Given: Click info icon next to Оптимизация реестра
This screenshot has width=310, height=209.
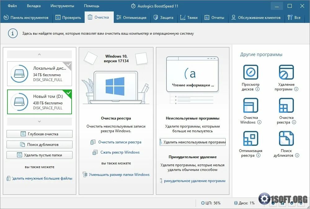Looking at the screenshot, I should (x=258, y=155).
